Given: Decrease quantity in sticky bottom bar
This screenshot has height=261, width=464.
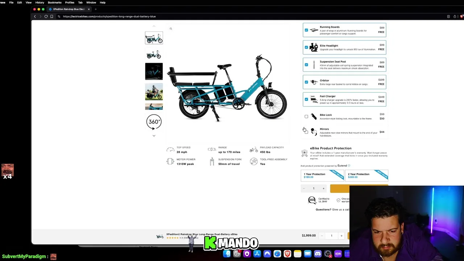Looking at the screenshot, I should tap(322, 236).
